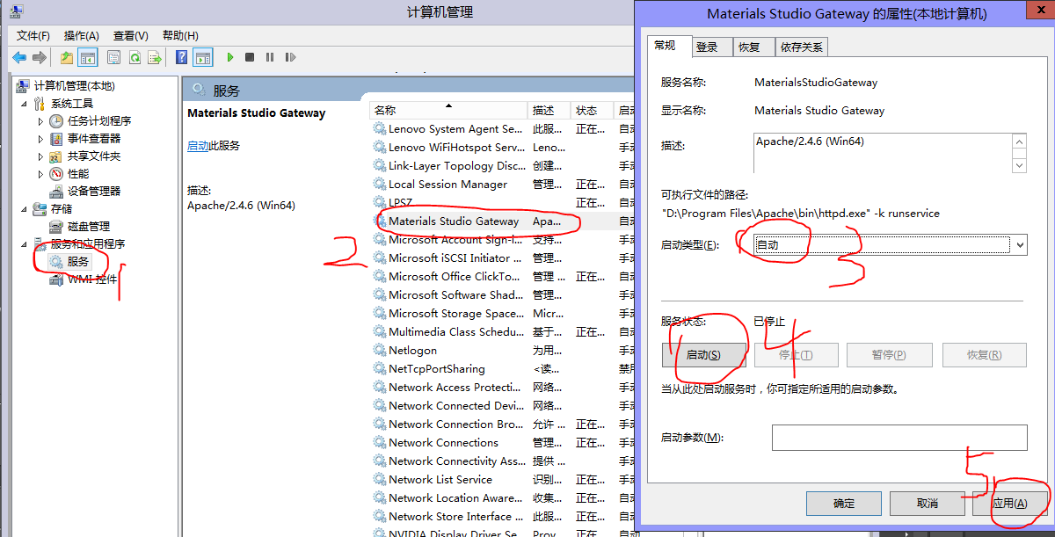Click the 确定 button
Image resolution: width=1055 pixels, height=537 pixels.
pos(844,504)
